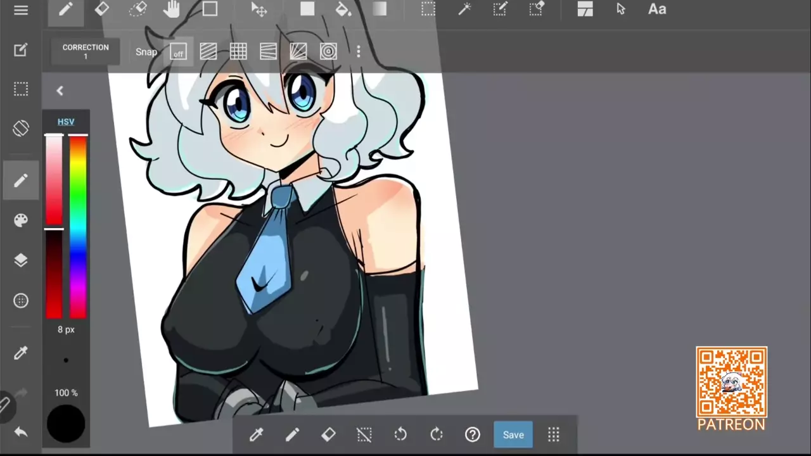This screenshot has width=811, height=456.
Task: Tap the black current color circle
Action: pos(66,423)
